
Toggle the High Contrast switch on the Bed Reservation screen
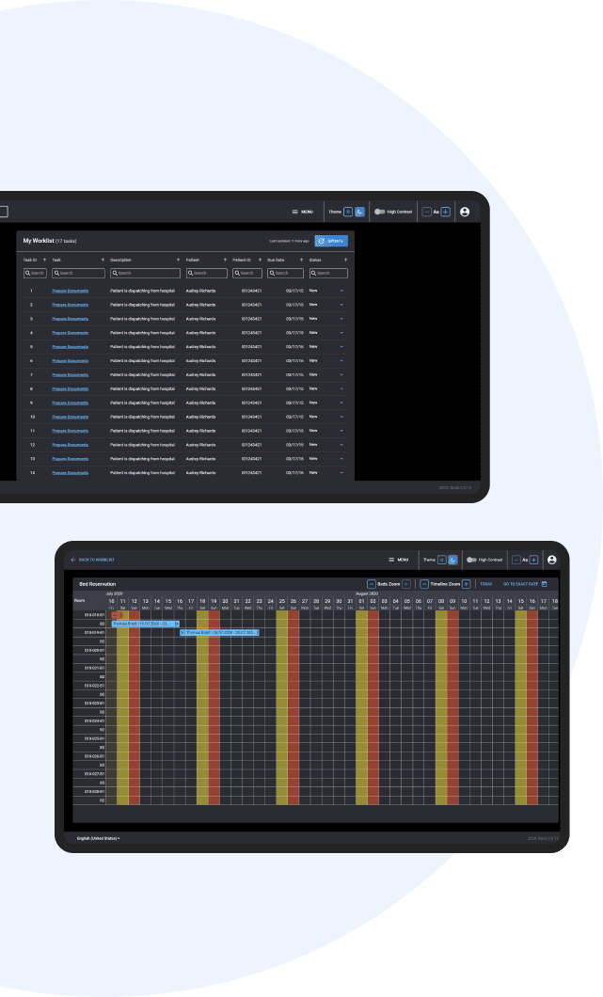pos(471,560)
